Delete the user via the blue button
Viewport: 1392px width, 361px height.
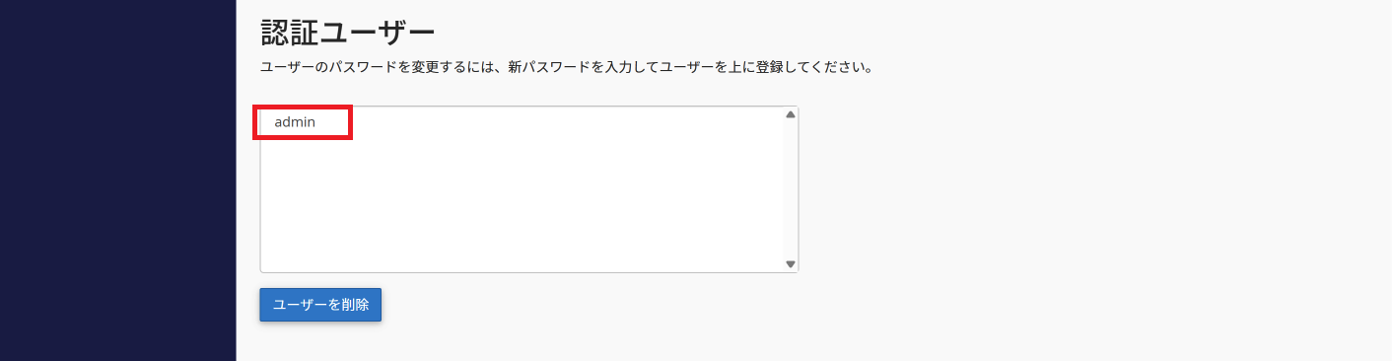(320, 305)
